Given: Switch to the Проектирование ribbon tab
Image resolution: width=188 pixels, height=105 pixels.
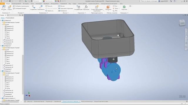Looking at the screenshot, I should [16, 4].
